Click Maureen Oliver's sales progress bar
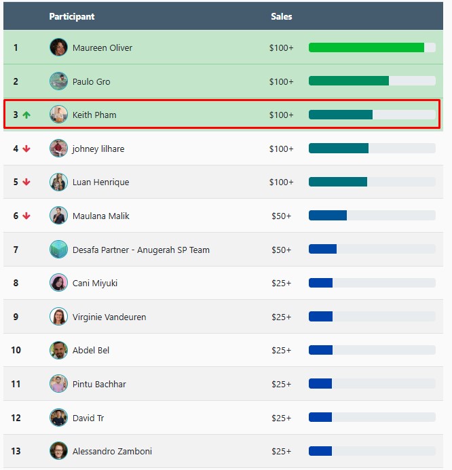 372,47
